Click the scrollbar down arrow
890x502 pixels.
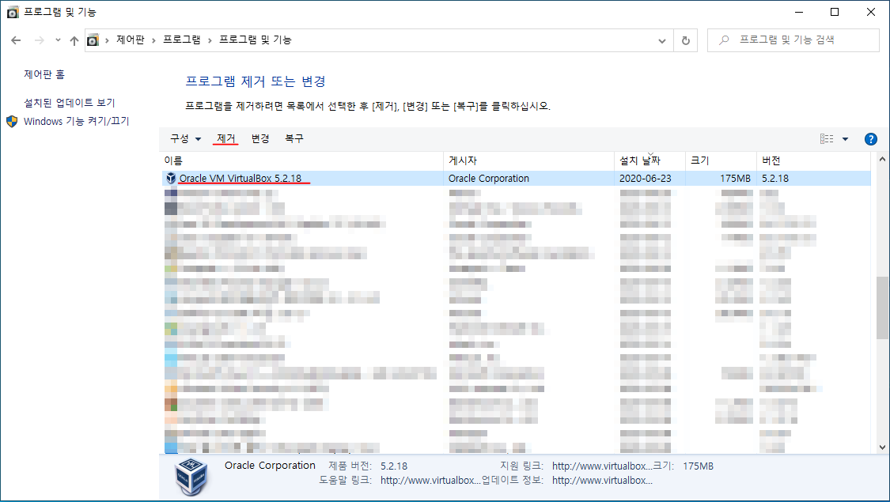[882, 447]
